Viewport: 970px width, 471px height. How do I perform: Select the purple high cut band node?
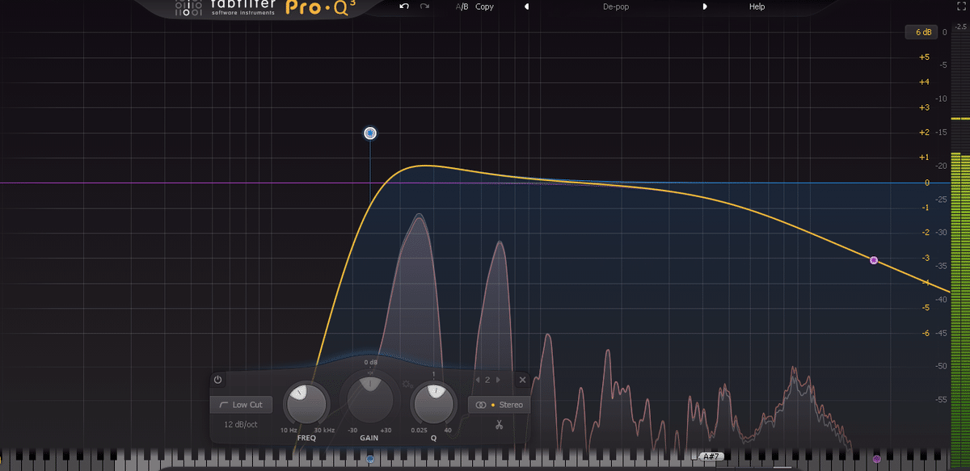pos(874,260)
